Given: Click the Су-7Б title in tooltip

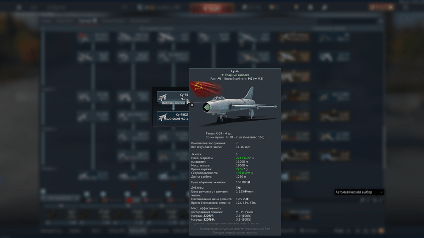Looking at the screenshot, I should (x=235, y=71).
